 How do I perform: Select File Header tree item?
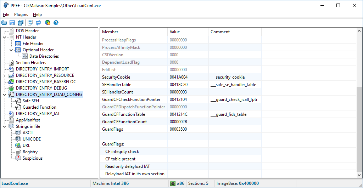pyautogui.click(x=33, y=44)
